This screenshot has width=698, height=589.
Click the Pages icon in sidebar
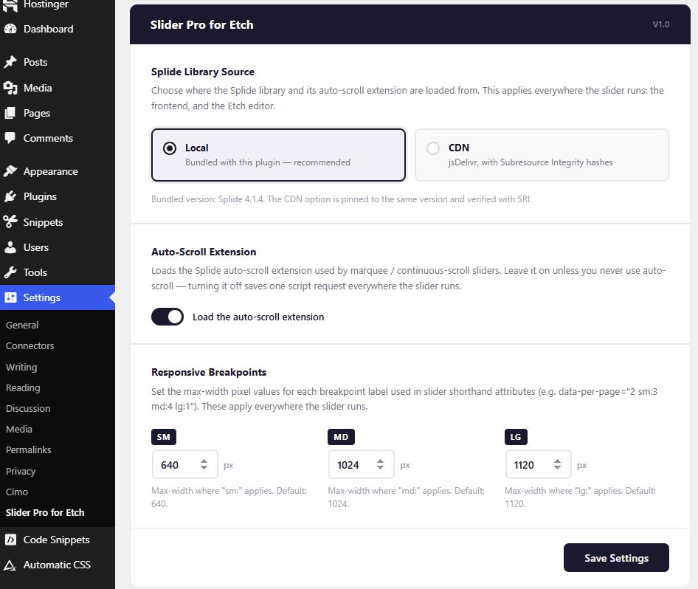pos(10,113)
